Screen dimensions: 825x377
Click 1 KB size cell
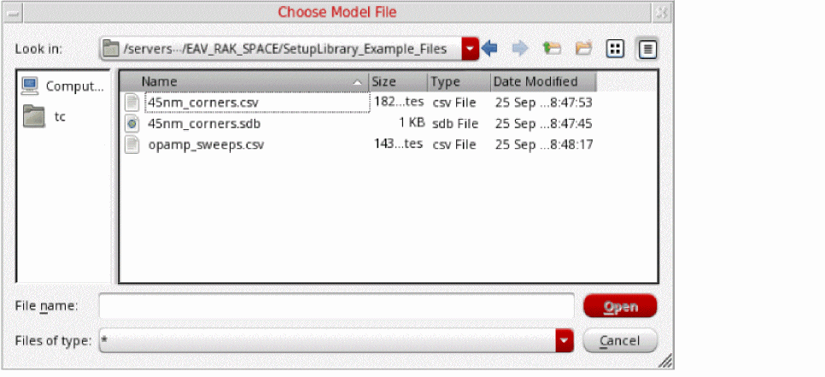point(412,123)
